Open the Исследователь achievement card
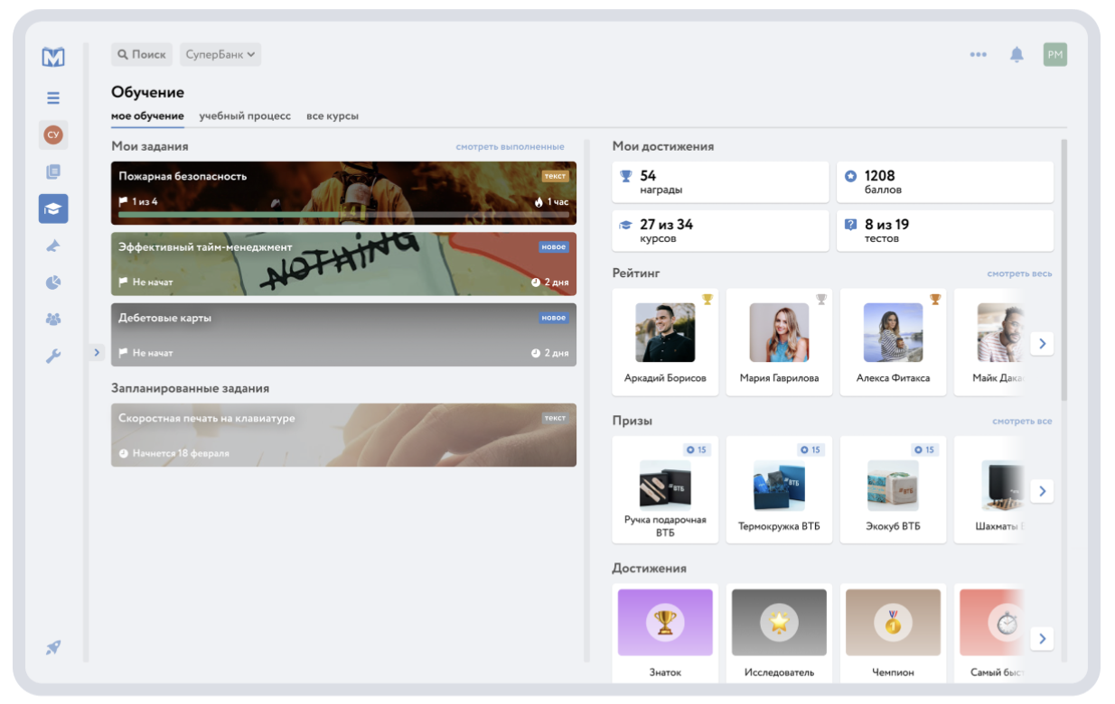Screen dimensions: 1115x704 (779, 633)
